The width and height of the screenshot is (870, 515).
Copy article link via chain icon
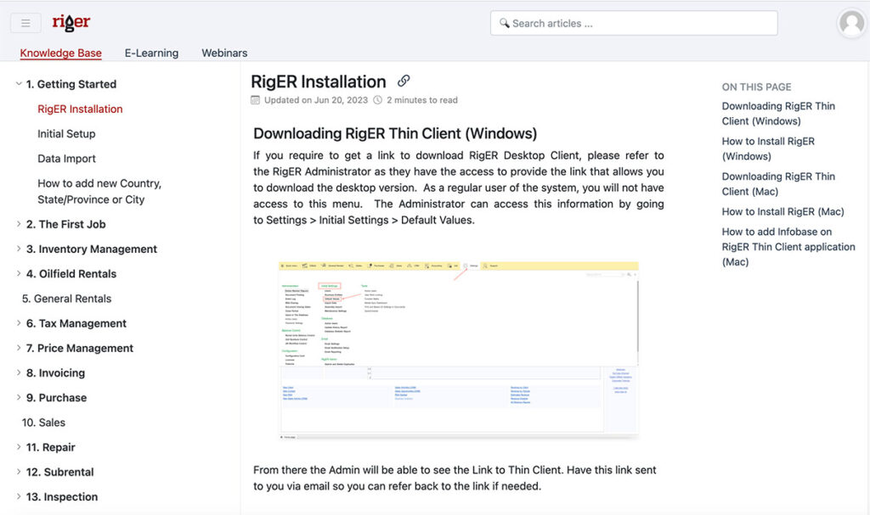coord(404,81)
